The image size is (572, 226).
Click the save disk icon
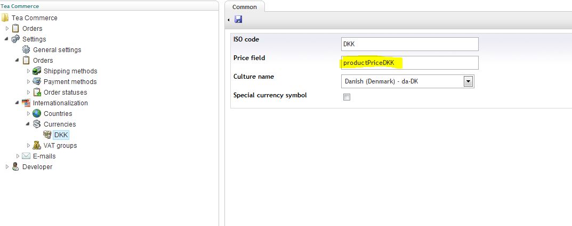[x=238, y=19]
